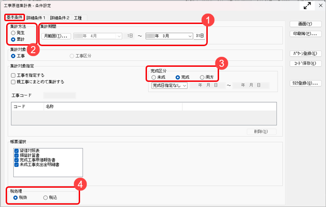This screenshot has width=326, height=207.
Task: Enable the 工事を指定する checkbox
Action: tap(13, 75)
